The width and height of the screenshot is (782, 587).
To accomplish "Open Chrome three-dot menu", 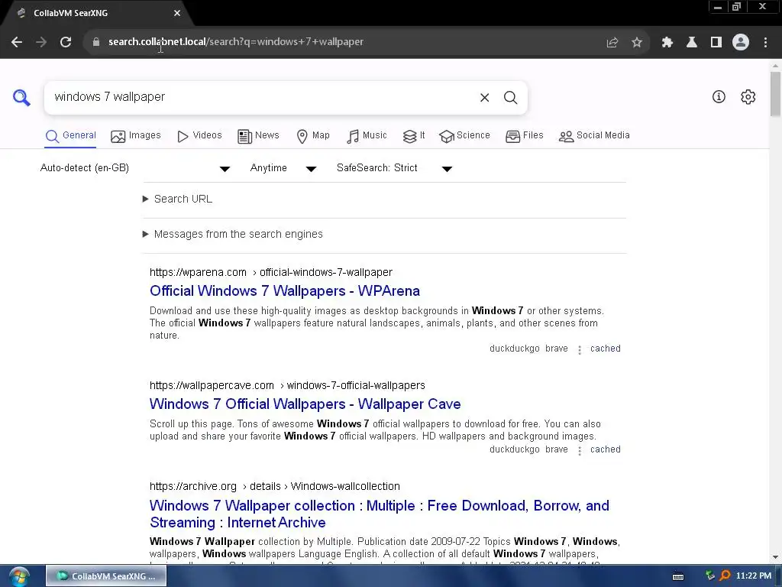I will click(x=765, y=43).
